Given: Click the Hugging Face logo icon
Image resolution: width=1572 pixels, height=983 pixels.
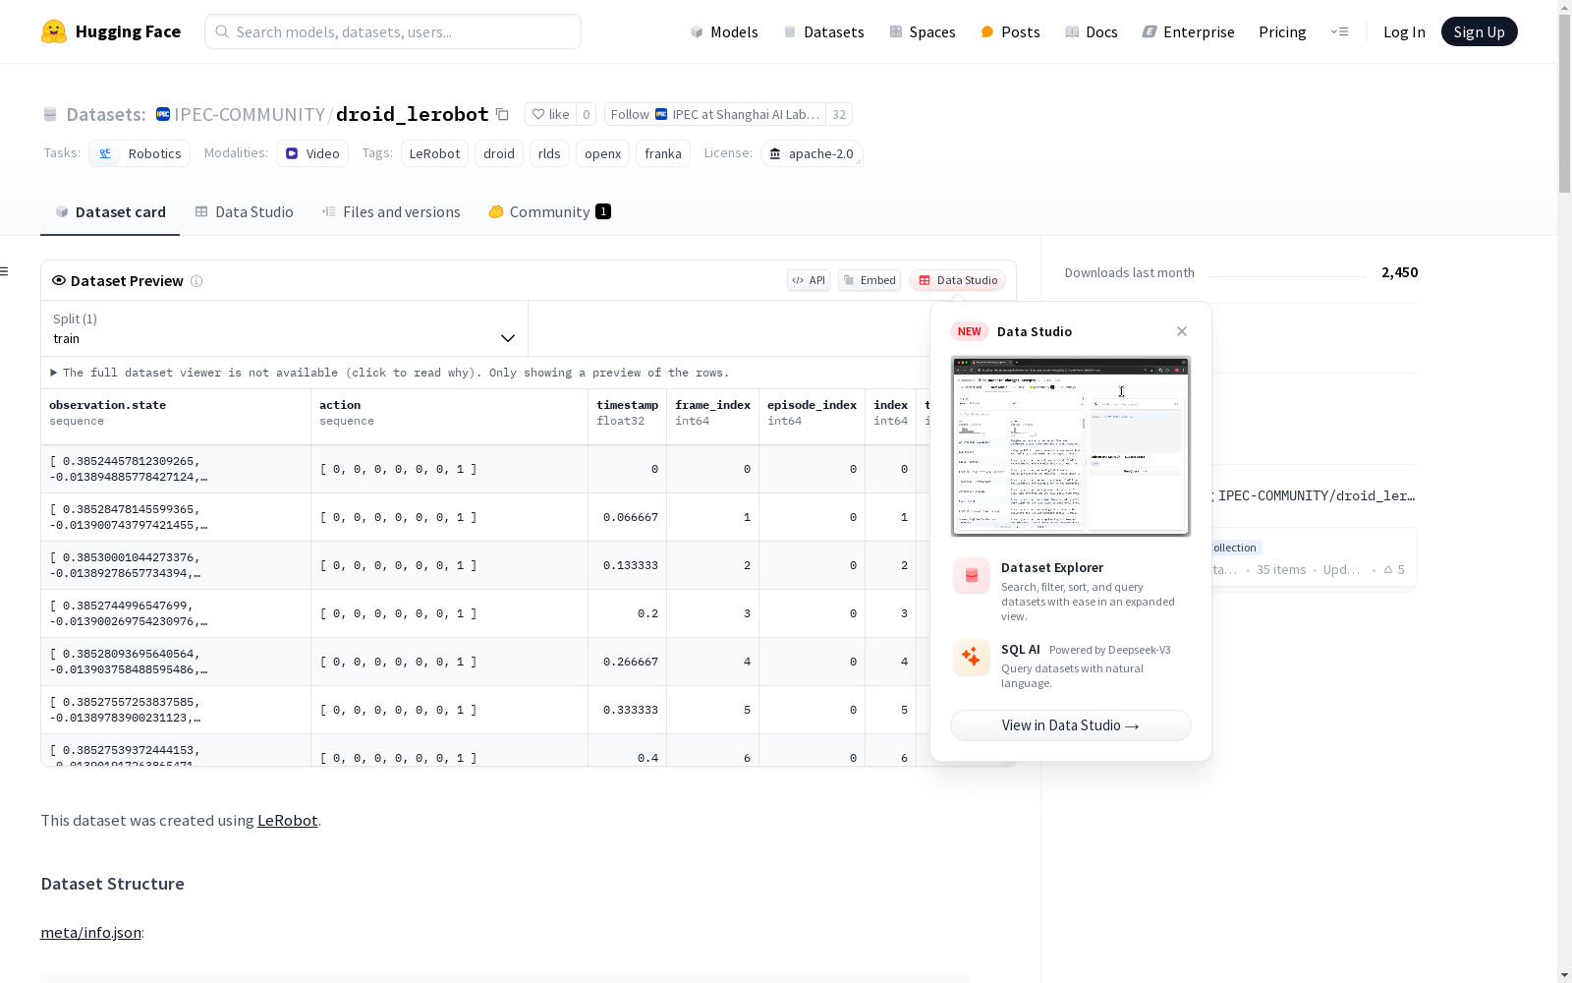Looking at the screenshot, I should (x=54, y=31).
